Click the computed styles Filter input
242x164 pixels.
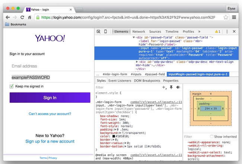(x=196, y=137)
